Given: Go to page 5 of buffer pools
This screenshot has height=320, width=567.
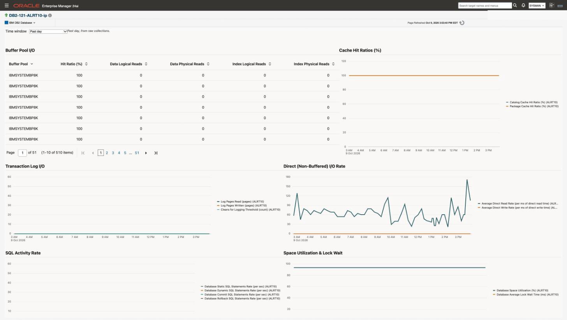Looking at the screenshot, I should (x=125, y=153).
